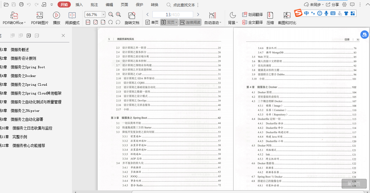The width and height of the screenshot is (370, 193).
Task: Click the fit page icon
Action: coord(96,22)
